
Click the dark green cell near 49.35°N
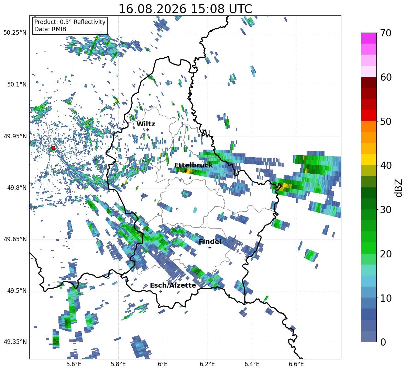click(x=56, y=340)
